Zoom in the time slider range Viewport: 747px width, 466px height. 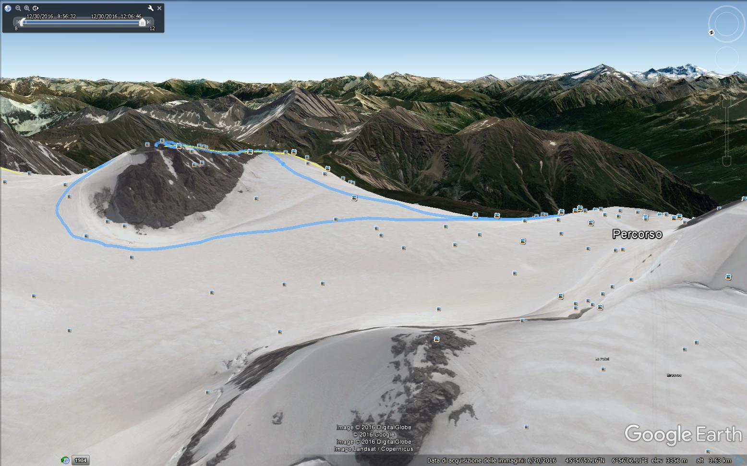tap(27, 8)
